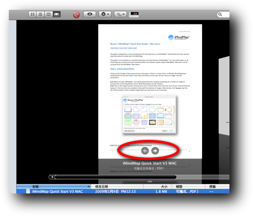The height and width of the screenshot is (216, 253).
Task: Click the iMindMap Quick Start V3 MAC cover title
Action: [x=150, y=163]
